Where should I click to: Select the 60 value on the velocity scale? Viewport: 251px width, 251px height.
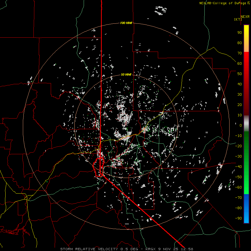(x=240, y=63)
